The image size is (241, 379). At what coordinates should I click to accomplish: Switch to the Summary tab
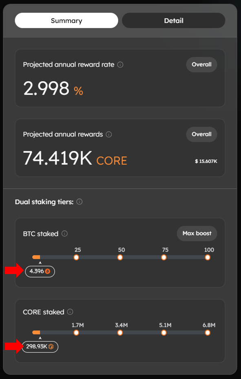[x=66, y=20]
